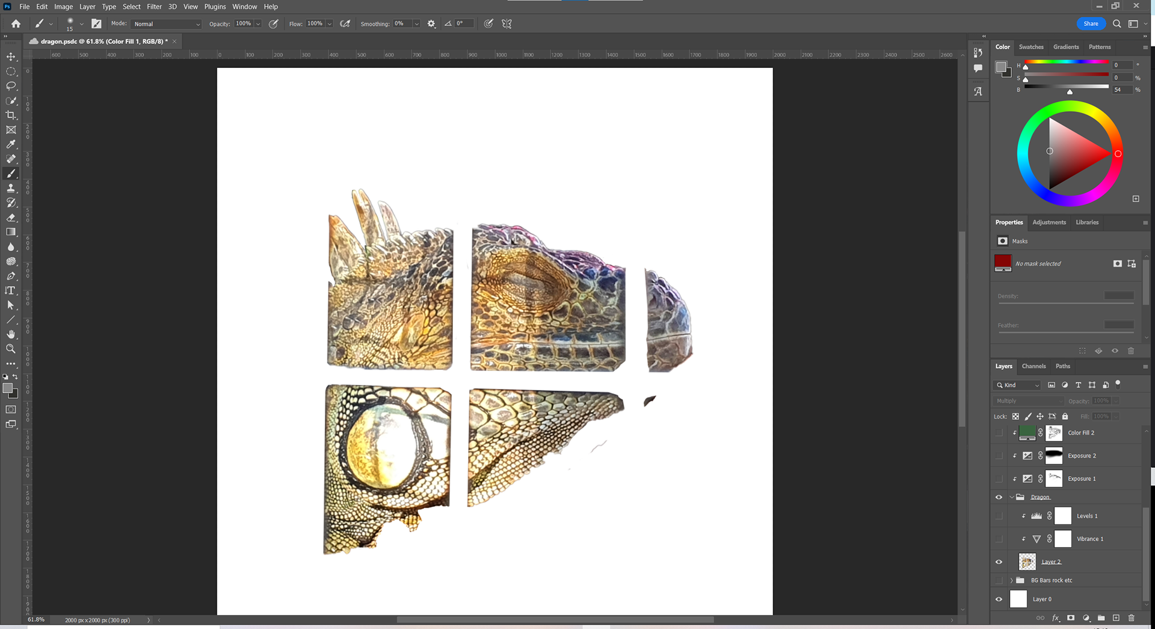The image size is (1155, 629).
Task: Switch to the Adjustments tab
Action: click(1049, 222)
